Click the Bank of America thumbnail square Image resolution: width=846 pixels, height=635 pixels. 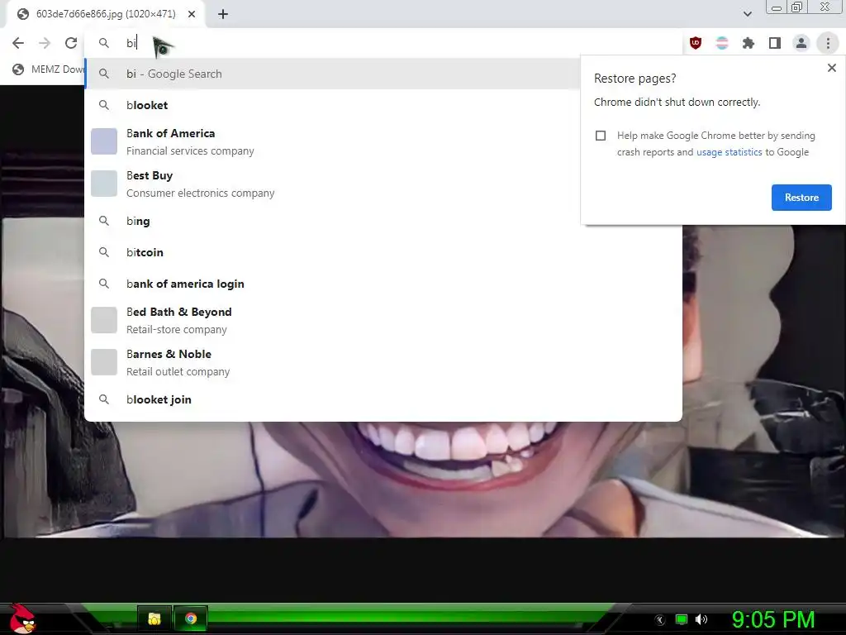(104, 141)
